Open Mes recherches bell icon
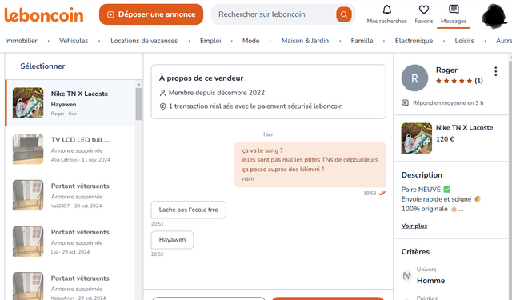512x300 pixels. tap(387, 10)
